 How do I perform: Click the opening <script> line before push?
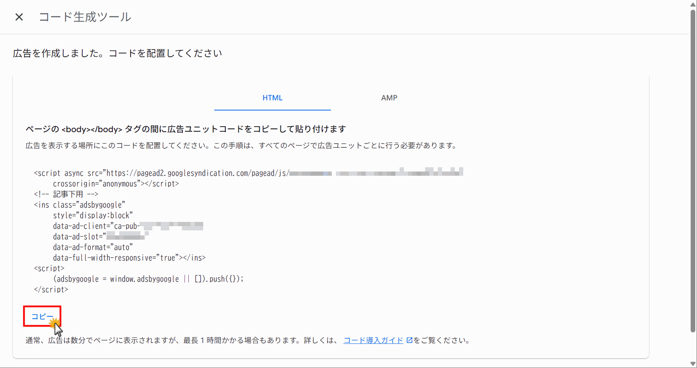point(49,268)
